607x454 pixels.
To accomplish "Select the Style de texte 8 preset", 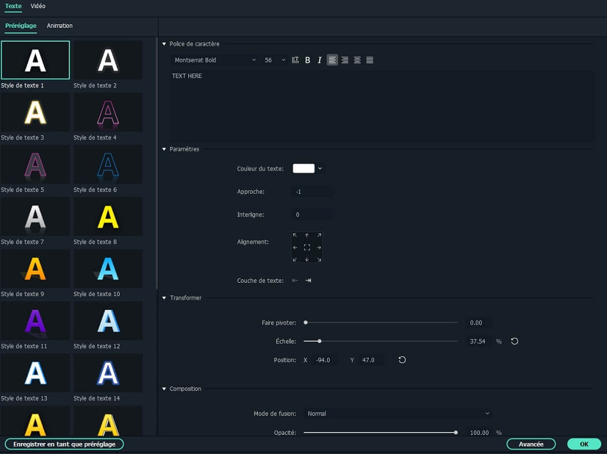I will point(108,216).
